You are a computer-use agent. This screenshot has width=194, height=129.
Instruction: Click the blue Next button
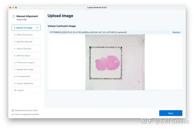(x=171, y=113)
